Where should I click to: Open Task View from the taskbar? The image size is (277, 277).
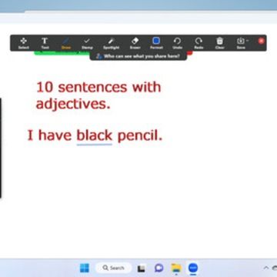coord(141,269)
